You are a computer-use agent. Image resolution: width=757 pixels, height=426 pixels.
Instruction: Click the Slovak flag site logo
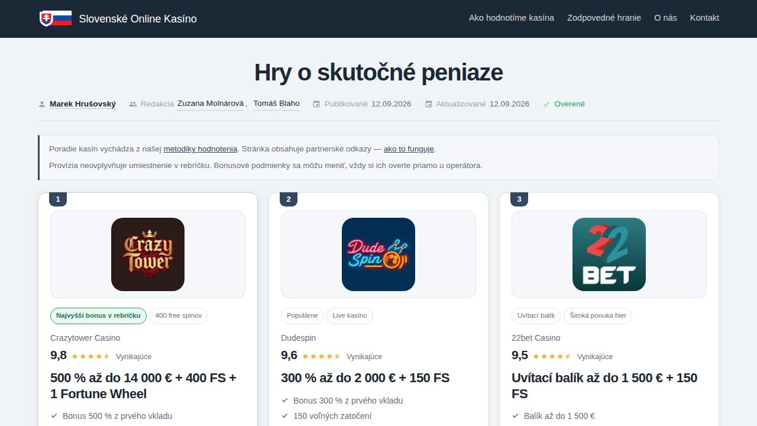[x=56, y=18]
